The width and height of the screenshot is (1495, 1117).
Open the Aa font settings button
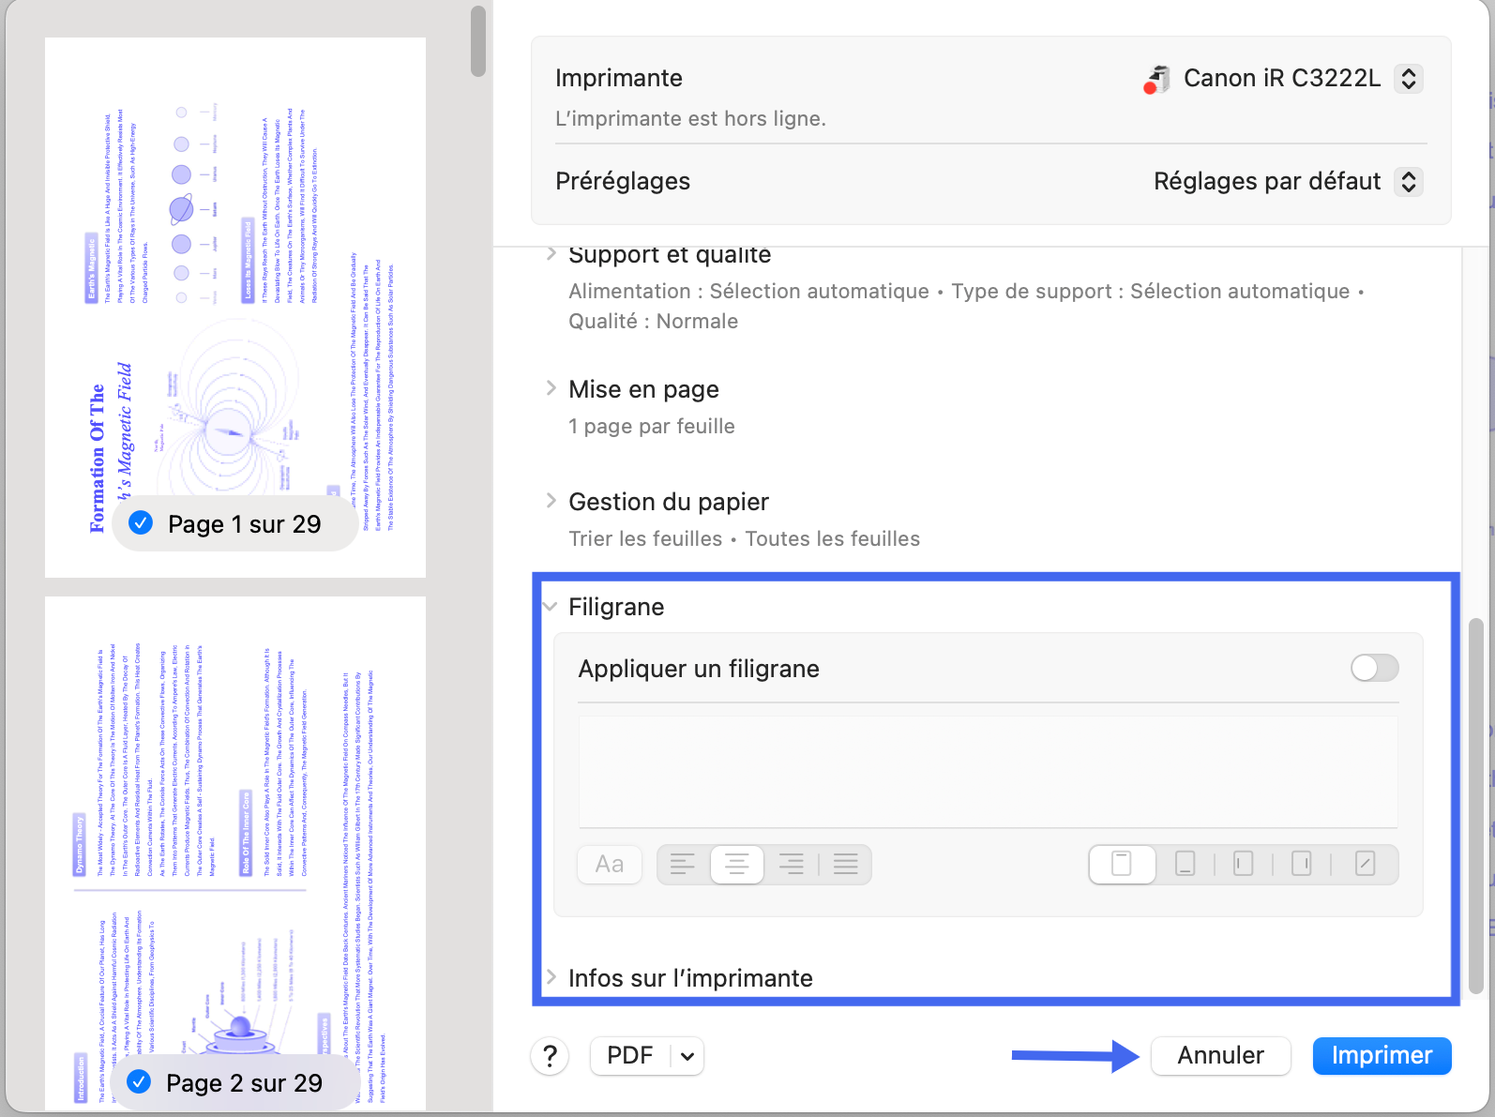pyautogui.click(x=610, y=864)
